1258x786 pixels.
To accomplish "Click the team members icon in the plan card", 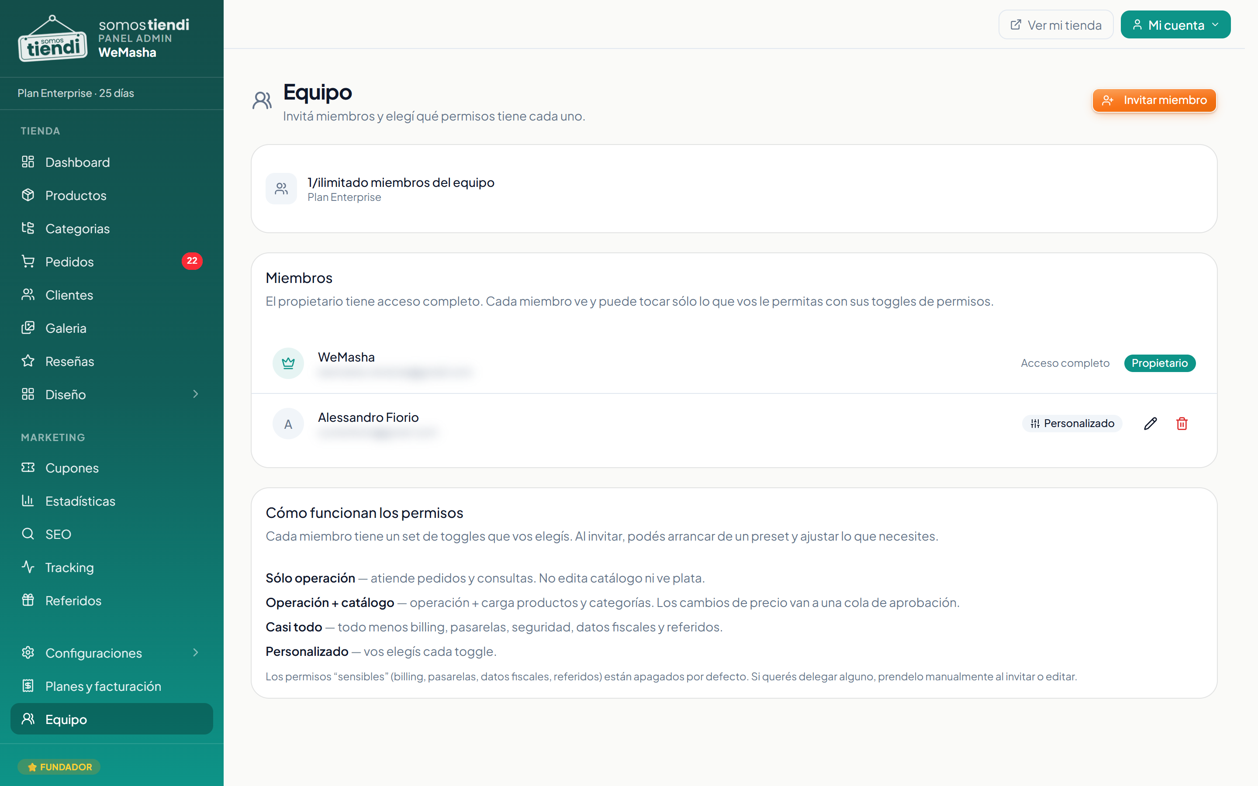I will coord(281,189).
